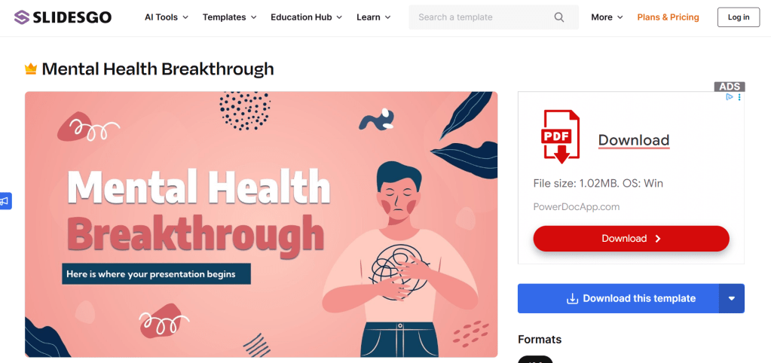This screenshot has height=363, width=771.
Task: Open the Mental Health Breakthrough slide preview
Action: 261,224
